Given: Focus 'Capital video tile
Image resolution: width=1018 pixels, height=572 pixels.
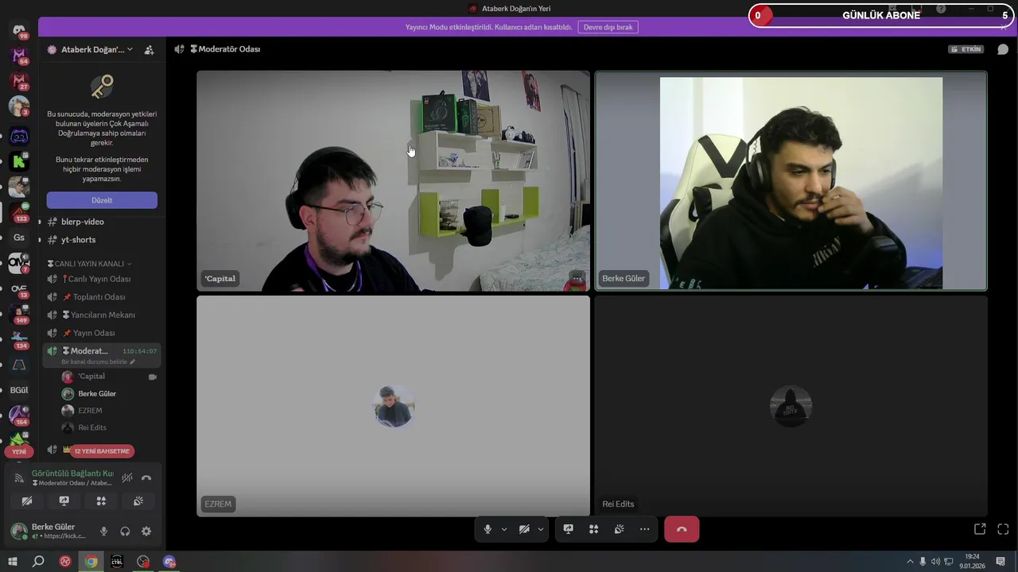Looking at the screenshot, I should 394,181.
